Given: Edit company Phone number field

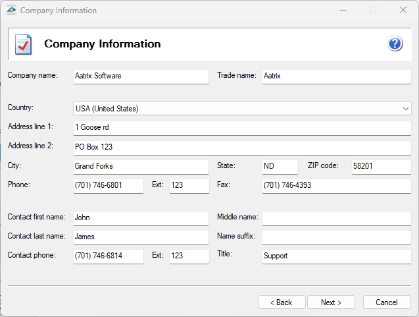Looking at the screenshot, I should pyautogui.click(x=109, y=186).
